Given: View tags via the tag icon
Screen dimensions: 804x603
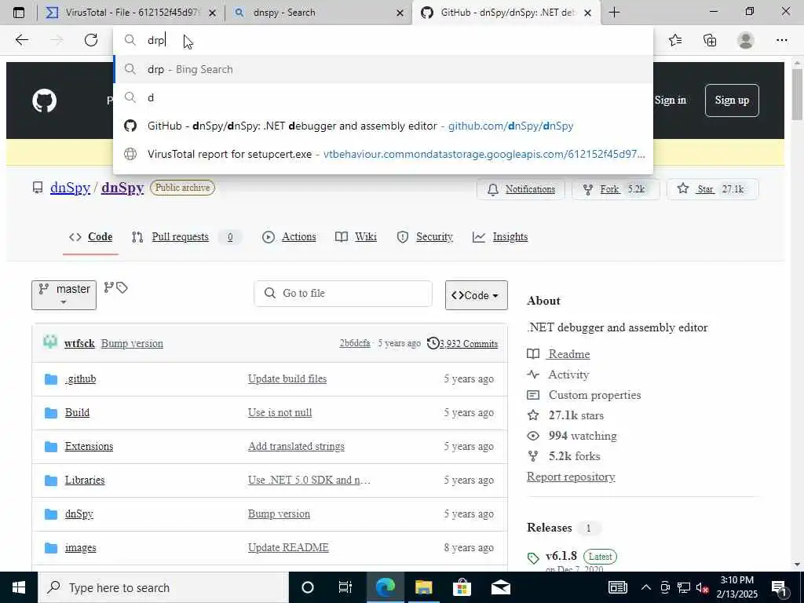Looking at the screenshot, I should click(122, 287).
